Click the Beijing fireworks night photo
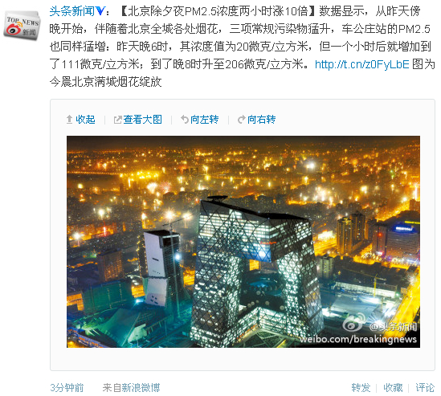Viewport: 441px width, 396px height. (x=243, y=242)
